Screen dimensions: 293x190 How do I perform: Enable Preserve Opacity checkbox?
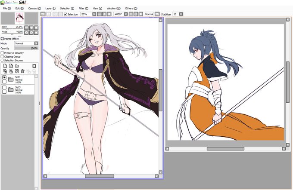[x=2, y=53]
